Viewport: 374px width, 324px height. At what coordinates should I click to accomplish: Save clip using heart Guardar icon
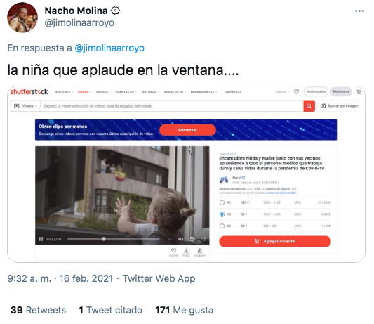pos(173,252)
